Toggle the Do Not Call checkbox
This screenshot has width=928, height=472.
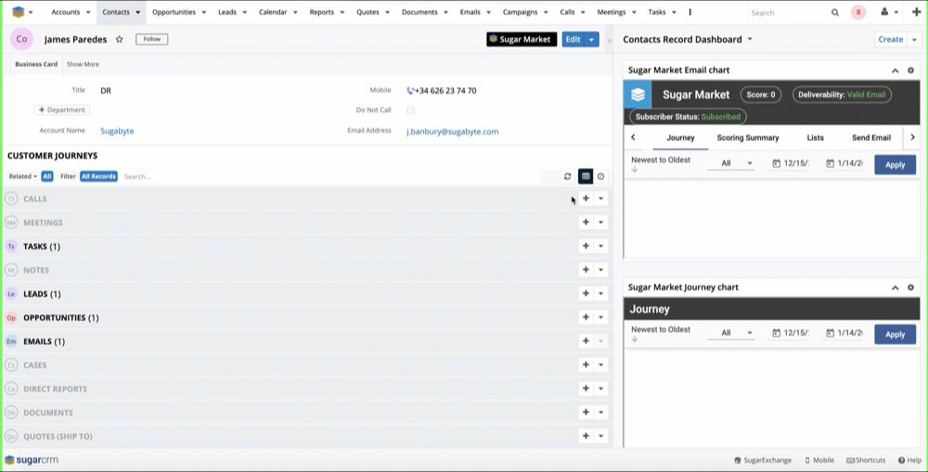(x=410, y=110)
